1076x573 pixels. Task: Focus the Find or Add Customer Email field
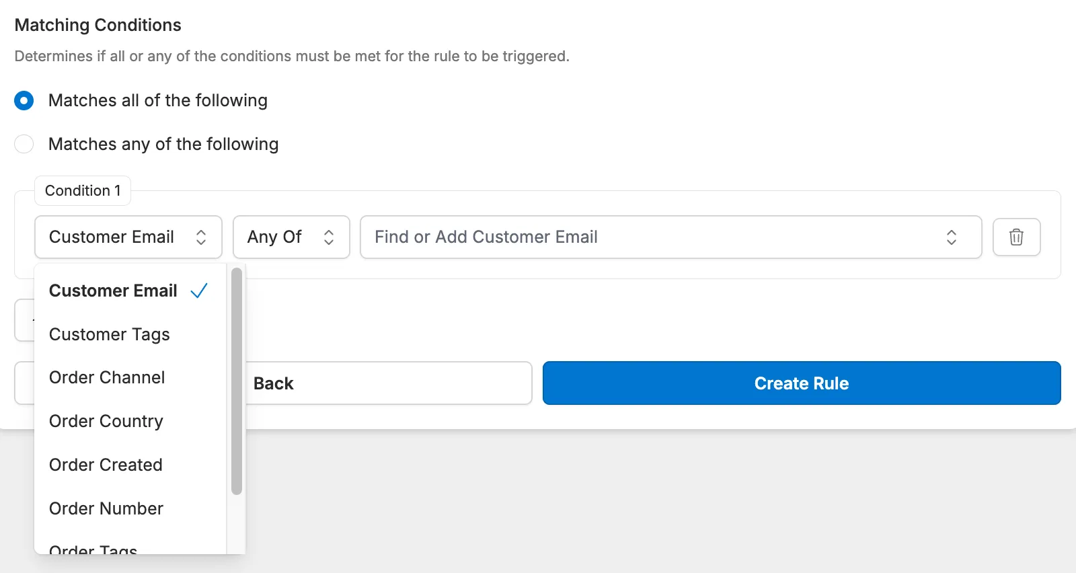(646, 237)
